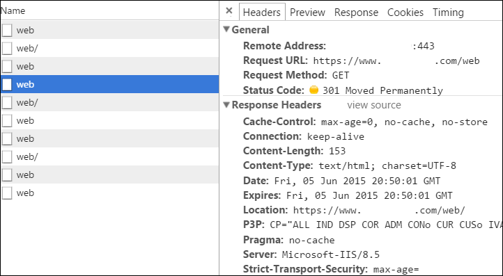Collapse the General section triangle

coord(226,29)
